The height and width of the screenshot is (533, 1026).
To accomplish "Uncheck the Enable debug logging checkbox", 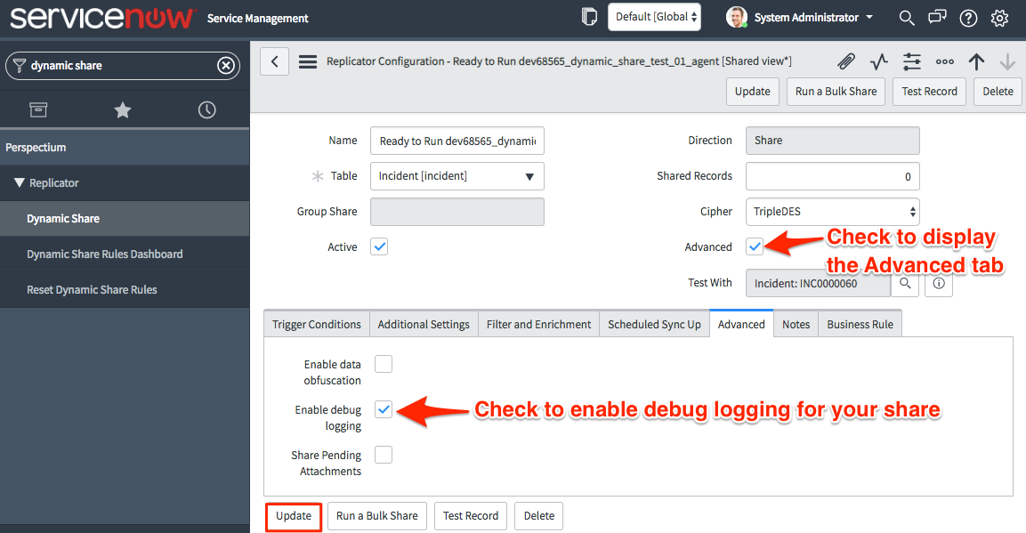I will [384, 409].
